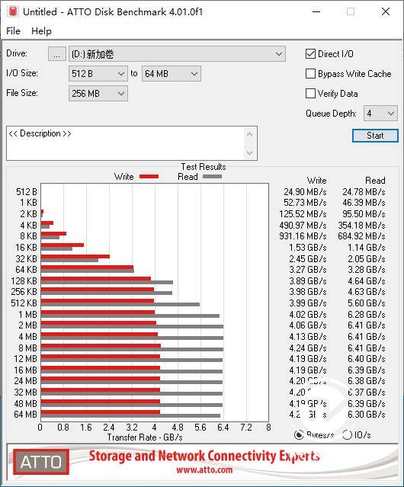Minimize the ATTO Disk Benchmark window
This screenshot has width=404, height=487.
(316, 11)
